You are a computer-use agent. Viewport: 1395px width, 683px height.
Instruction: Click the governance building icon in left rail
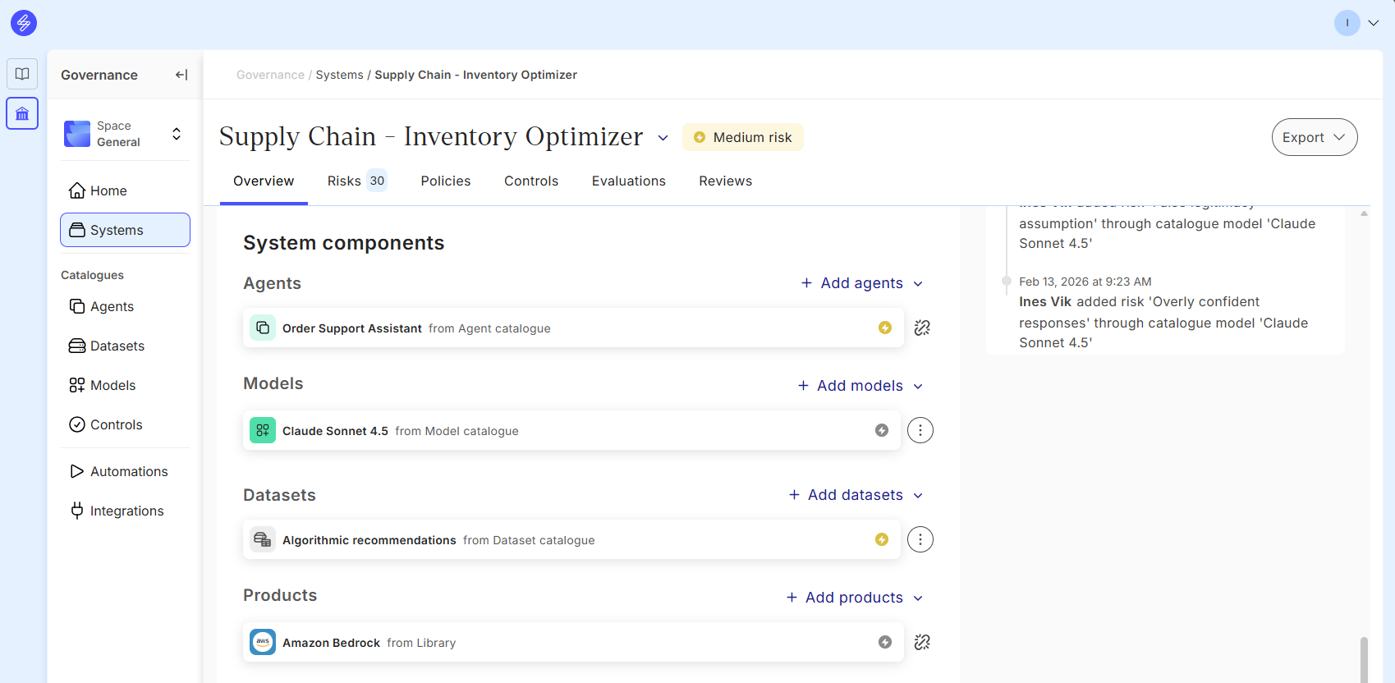coord(22,113)
